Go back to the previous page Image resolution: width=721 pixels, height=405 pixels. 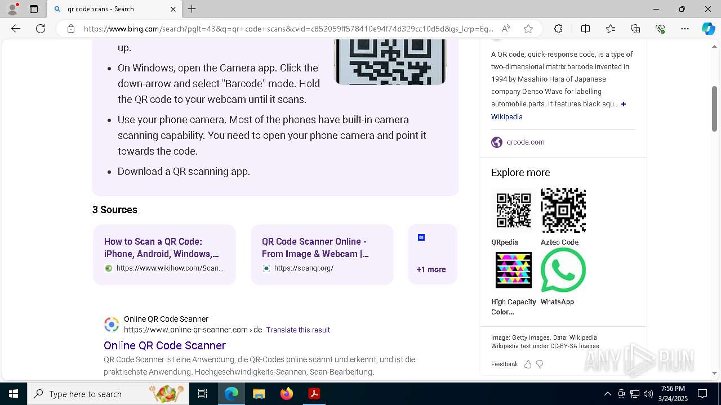click(16, 29)
